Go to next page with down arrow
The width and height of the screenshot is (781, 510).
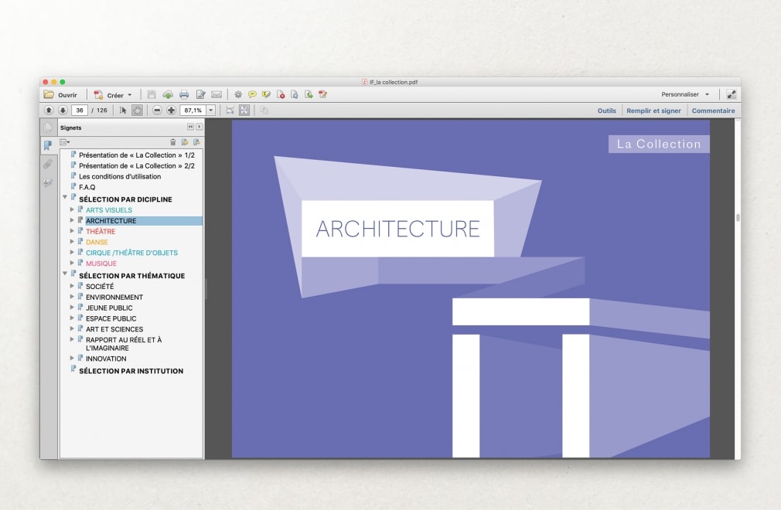pyautogui.click(x=63, y=110)
